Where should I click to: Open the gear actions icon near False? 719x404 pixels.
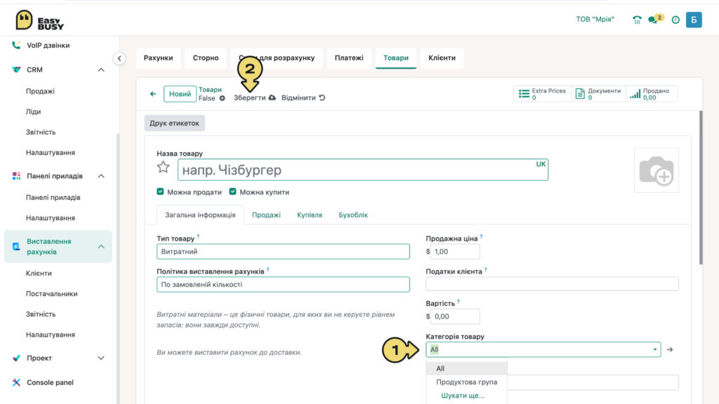223,98
